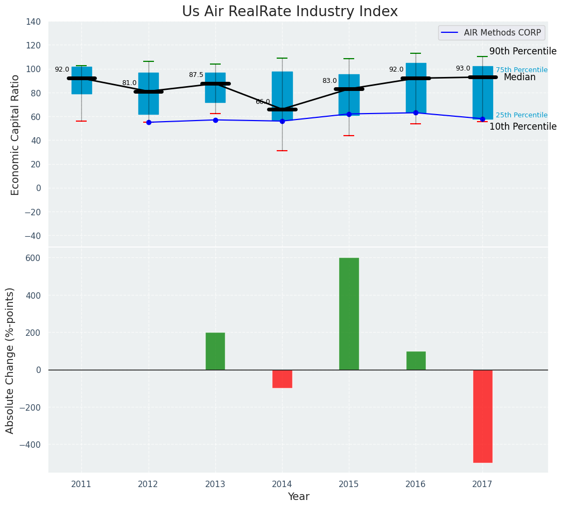The image size is (562, 507).
Task: Select the 25th Percentile label
Action: (x=521, y=115)
